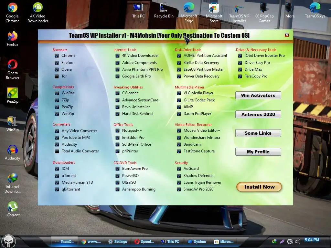The height and width of the screenshot is (248, 331).
Task: Select the Recycle Bin desktop icon
Action: [164, 11]
